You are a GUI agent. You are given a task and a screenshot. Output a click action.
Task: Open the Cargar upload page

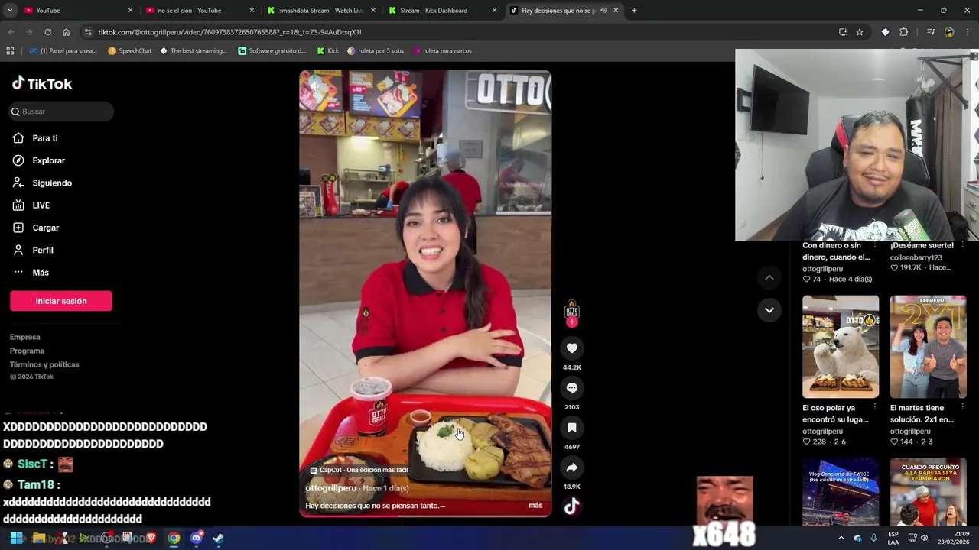[45, 228]
